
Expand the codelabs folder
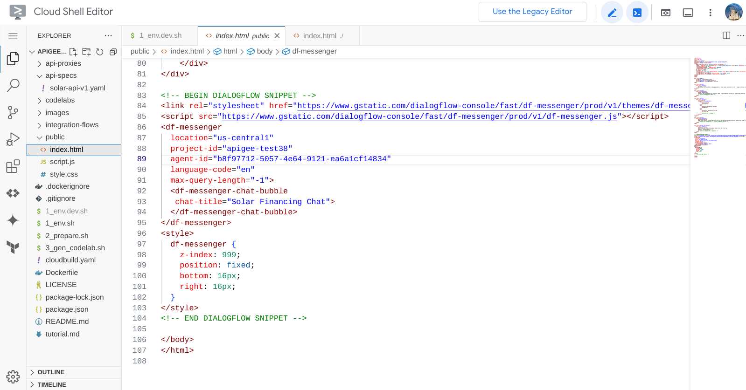point(60,100)
